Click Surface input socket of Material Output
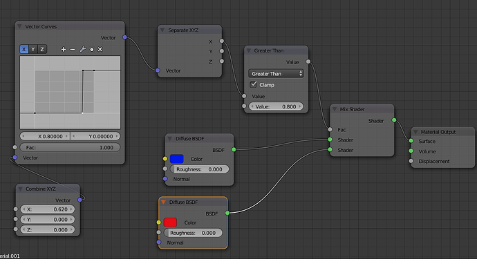 (x=411, y=141)
